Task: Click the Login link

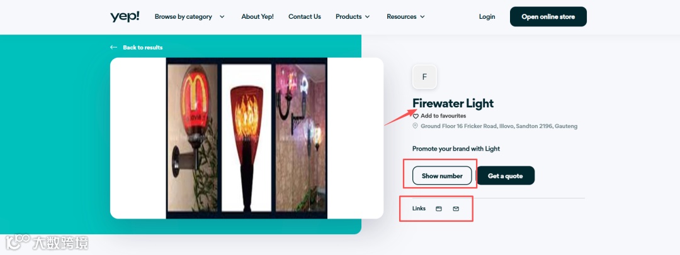Action: (487, 17)
